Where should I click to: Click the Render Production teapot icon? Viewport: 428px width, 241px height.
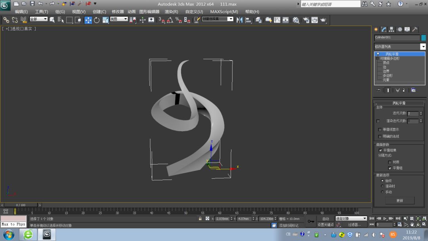[x=323, y=20]
